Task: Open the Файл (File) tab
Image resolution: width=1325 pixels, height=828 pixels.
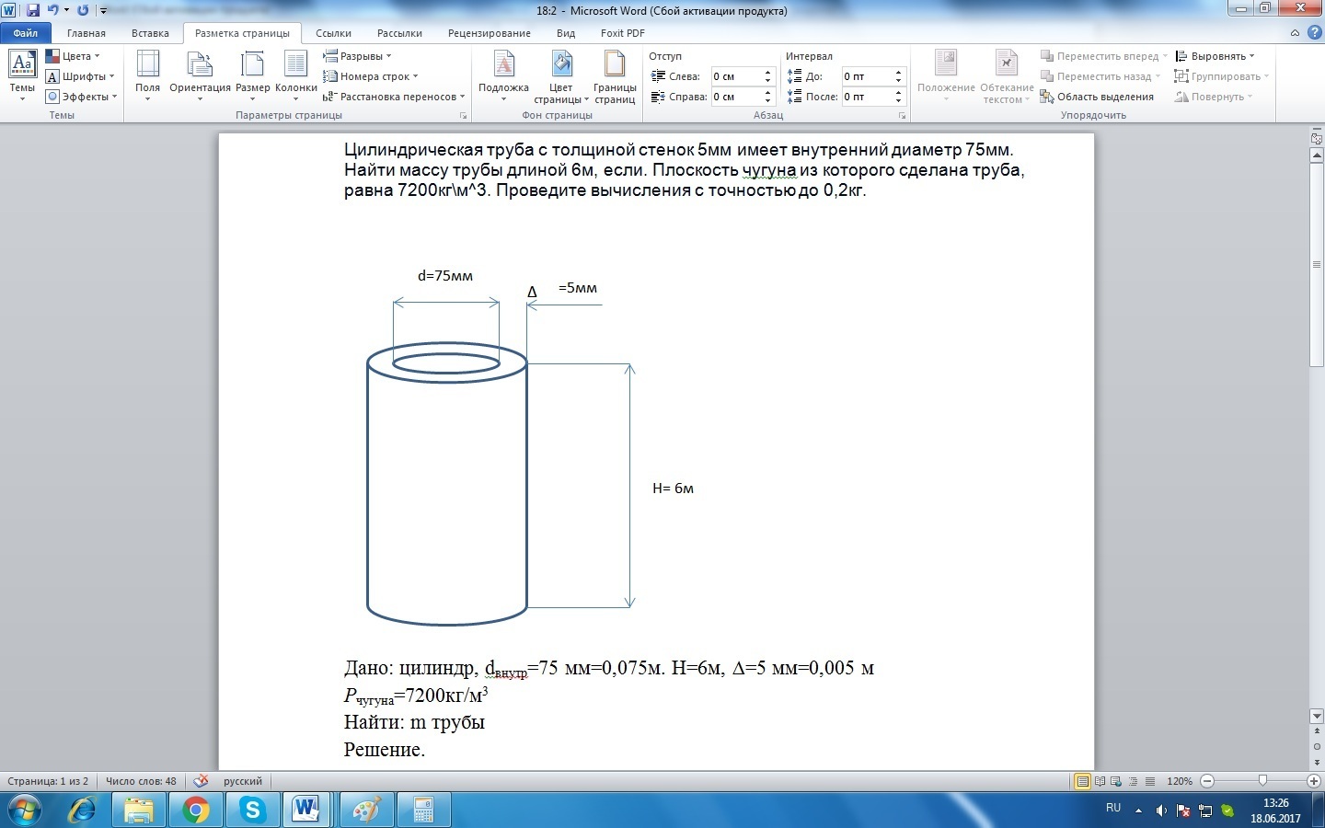Action: (26, 33)
